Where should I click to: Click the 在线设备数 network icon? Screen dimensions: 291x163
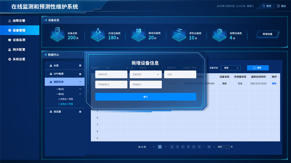point(98,34)
